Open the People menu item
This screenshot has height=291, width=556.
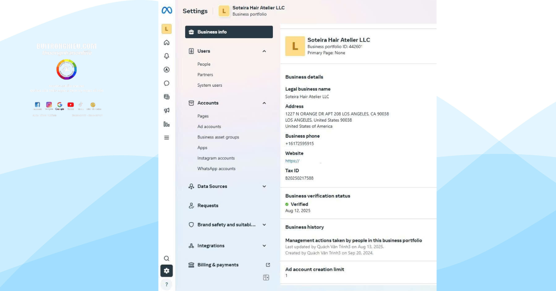pos(204,64)
